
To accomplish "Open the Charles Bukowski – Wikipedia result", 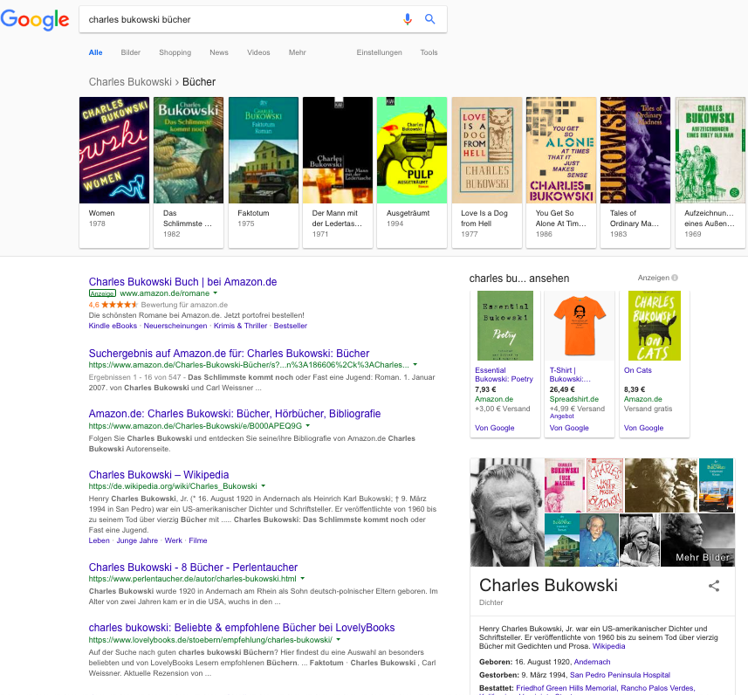I will tap(159, 475).
